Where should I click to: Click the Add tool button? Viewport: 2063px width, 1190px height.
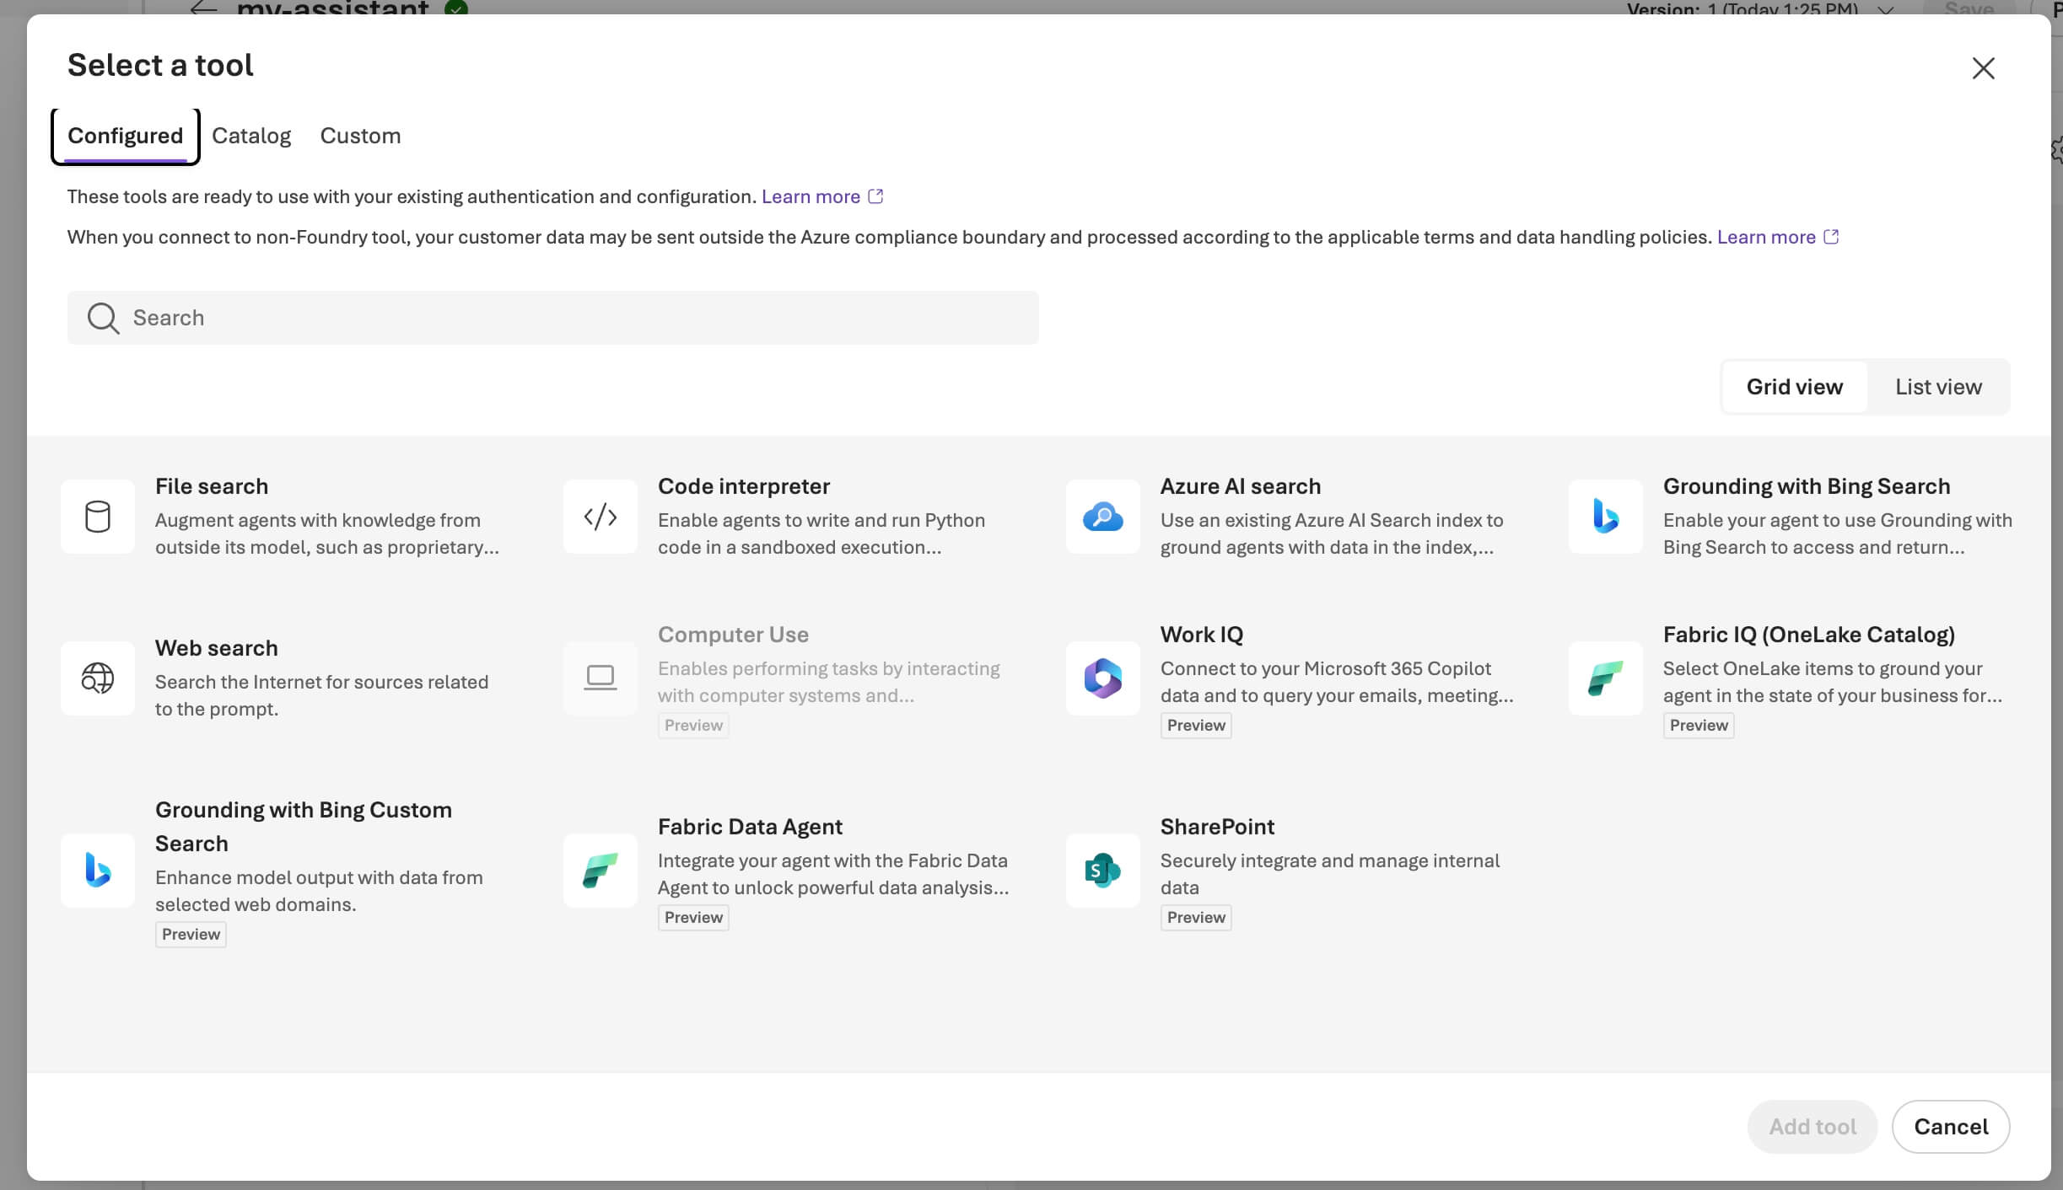coord(1813,1127)
